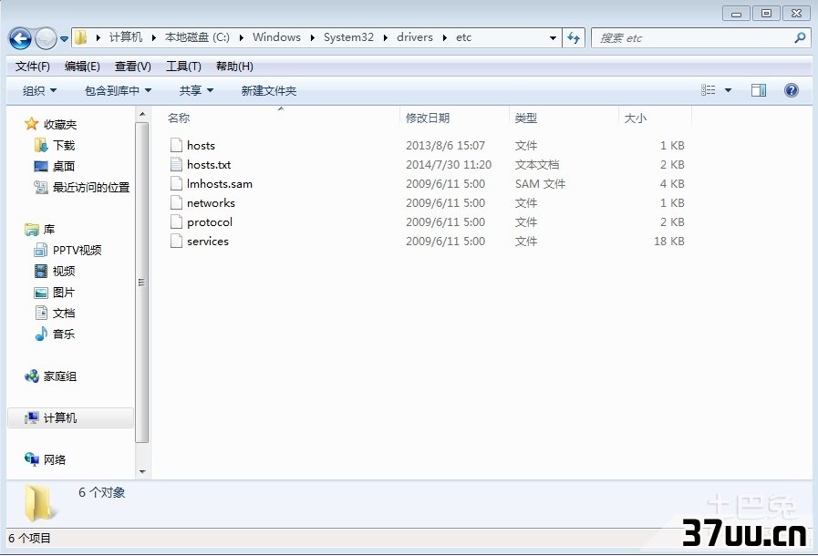
Task: Sort by the 类型 column header
Action: [564, 118]
